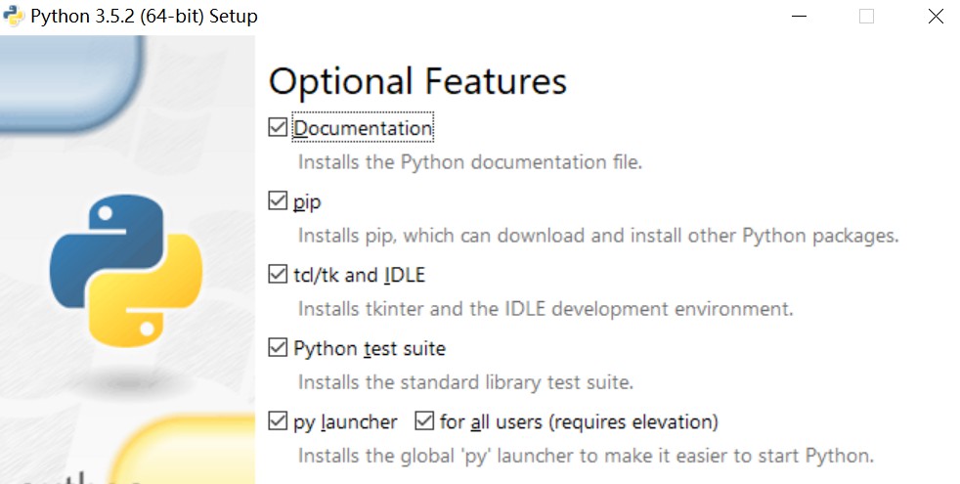Click the Python test suite label
The image size is (960, 484).
[370, 348]
